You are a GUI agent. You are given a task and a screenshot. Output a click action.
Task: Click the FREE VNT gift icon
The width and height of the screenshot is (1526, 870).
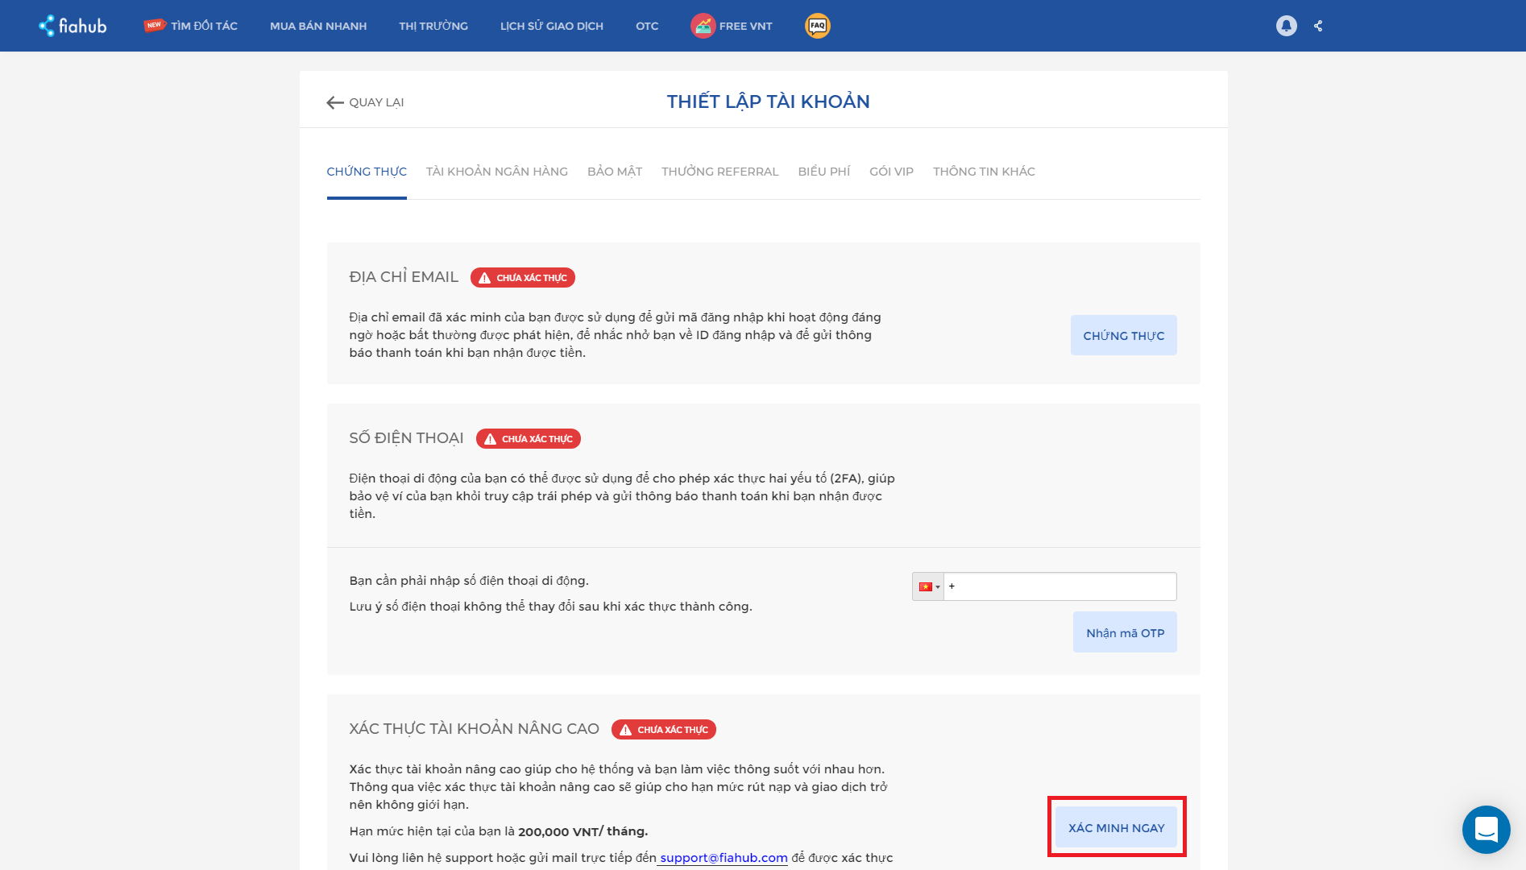coord(703,25)
